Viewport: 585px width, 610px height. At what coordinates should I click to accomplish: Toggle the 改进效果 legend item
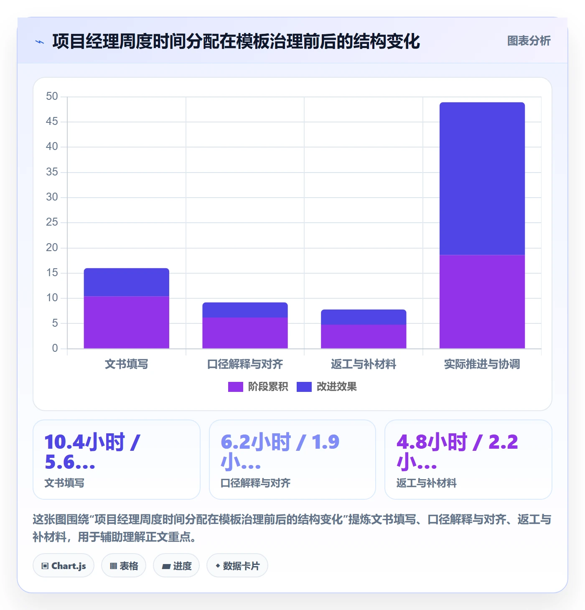coord(326,387)
